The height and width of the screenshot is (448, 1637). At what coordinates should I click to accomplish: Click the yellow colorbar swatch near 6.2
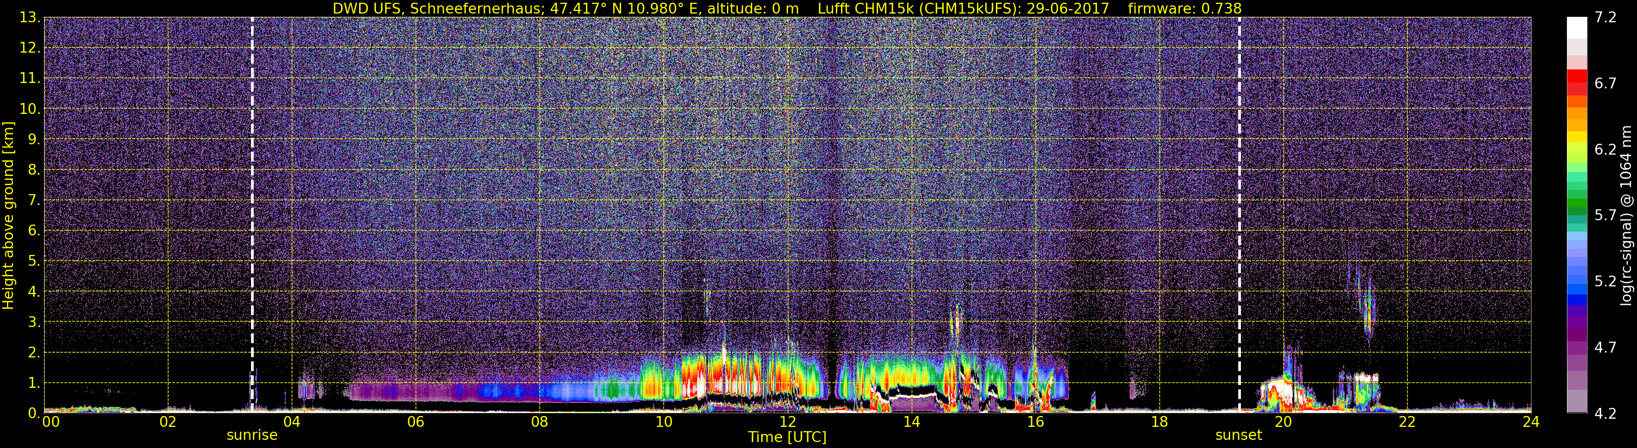point(1577,136)
